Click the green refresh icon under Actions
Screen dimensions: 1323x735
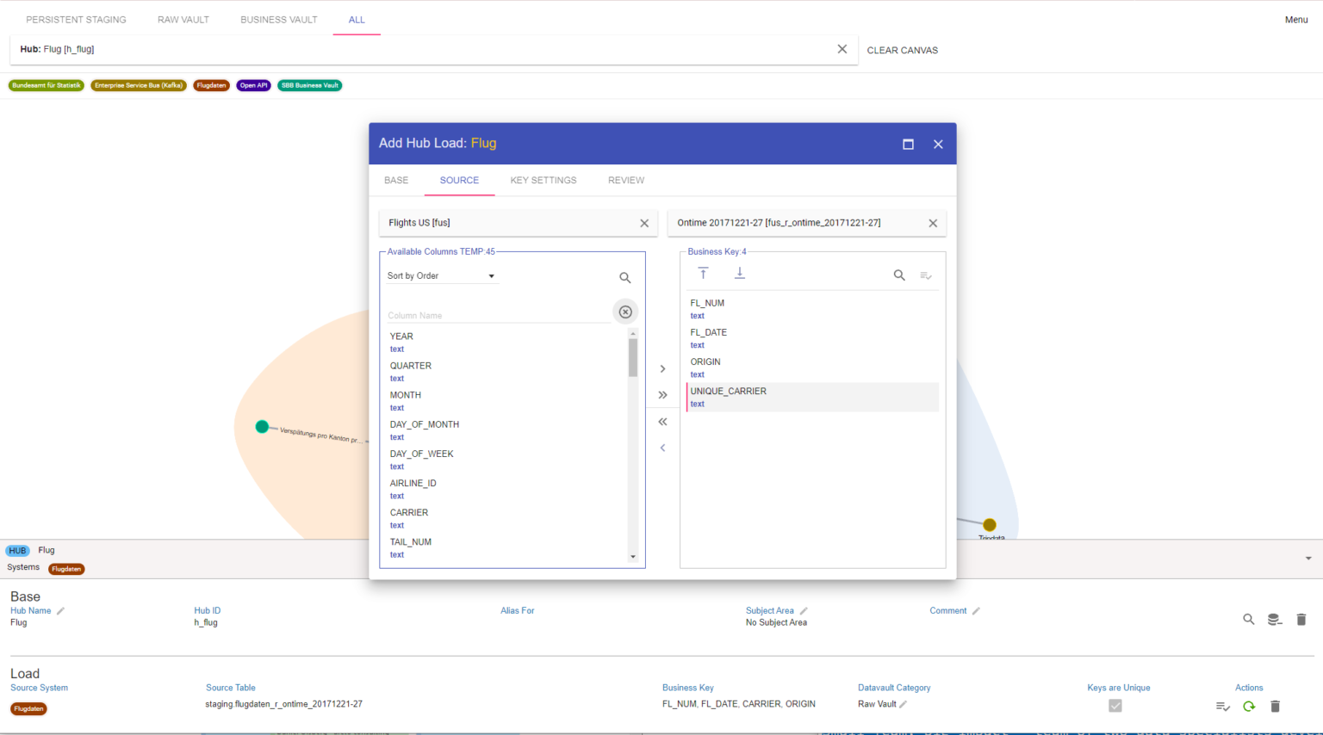point(1248,706)
